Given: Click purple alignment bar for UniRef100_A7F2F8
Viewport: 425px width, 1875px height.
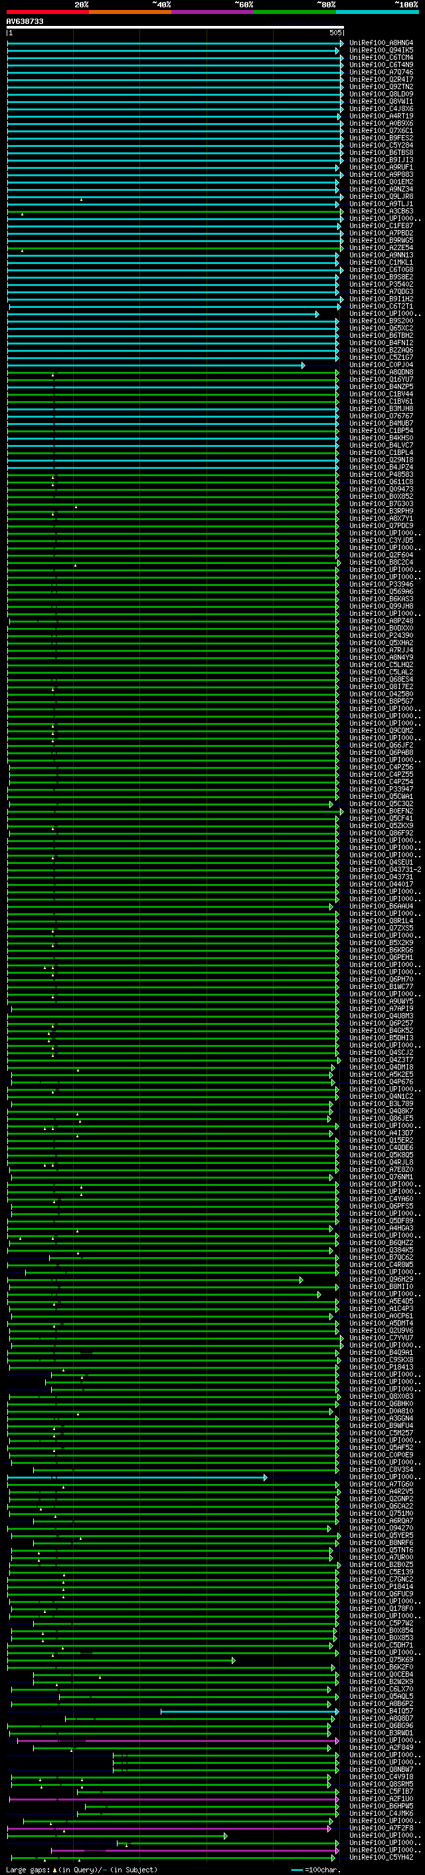Looking at the screenshot, I should click(x=171, y=1828).
